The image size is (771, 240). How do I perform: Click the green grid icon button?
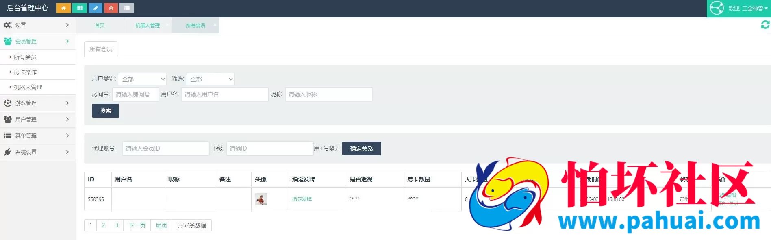80,8
